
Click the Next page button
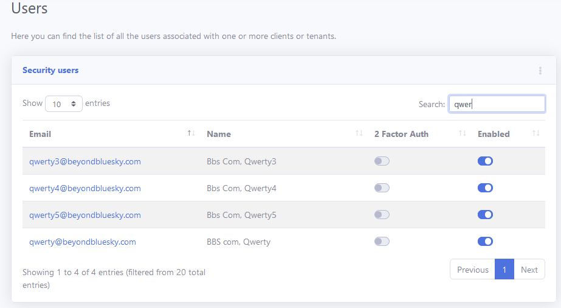pyautogui.click(x=529, y=270)
